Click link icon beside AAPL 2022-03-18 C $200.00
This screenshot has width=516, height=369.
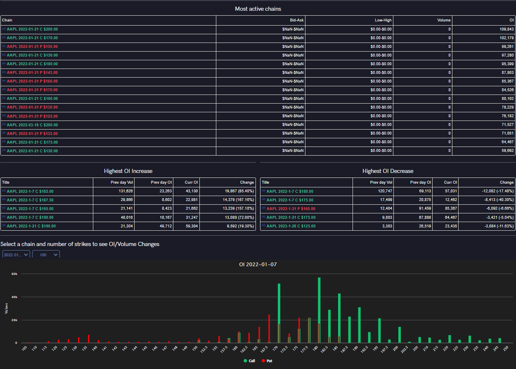coord(4,125)
